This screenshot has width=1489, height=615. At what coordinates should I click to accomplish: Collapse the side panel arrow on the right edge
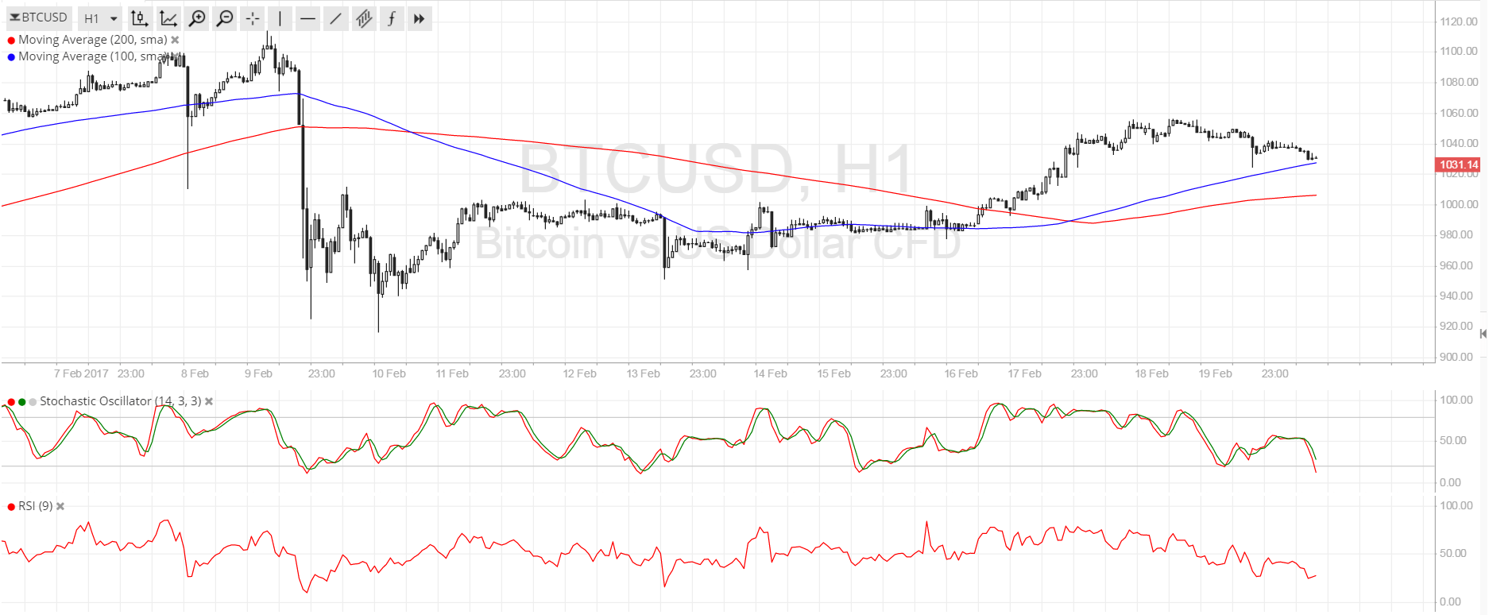1483,334
